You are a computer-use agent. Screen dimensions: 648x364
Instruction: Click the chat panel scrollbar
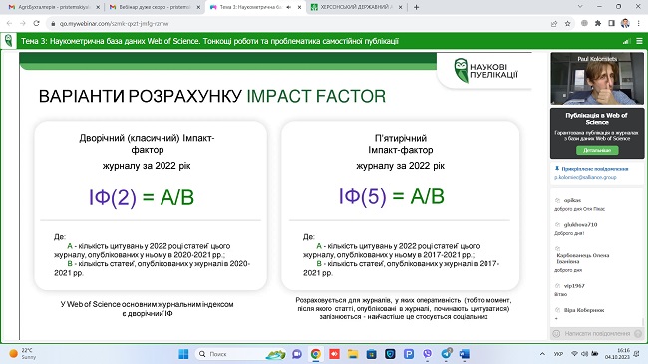click(643, 322)
